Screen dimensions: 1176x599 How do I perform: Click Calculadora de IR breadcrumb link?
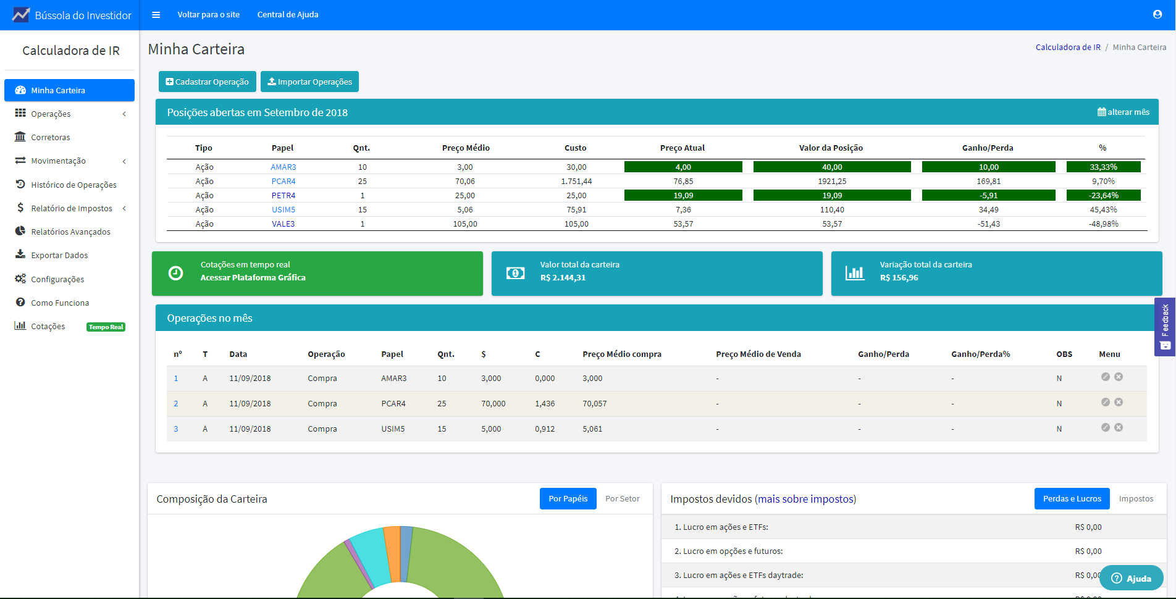click(x=1068, y=47)
